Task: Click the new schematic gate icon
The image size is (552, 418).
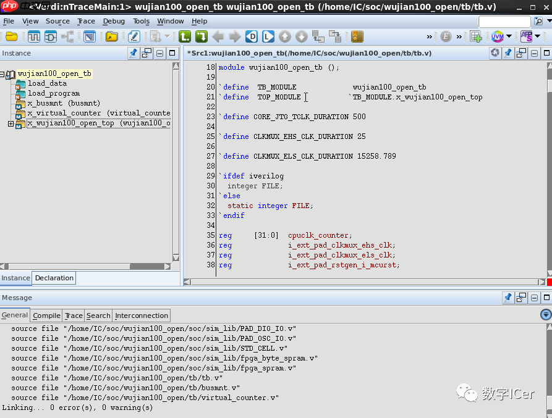Action: coord(51,36)
